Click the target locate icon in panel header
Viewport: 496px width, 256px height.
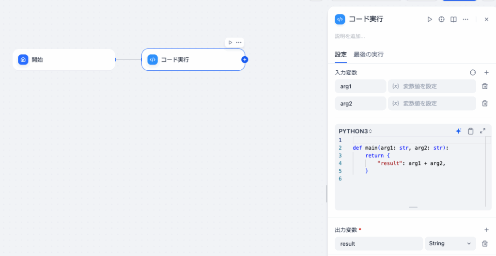pyautogui.click(x=441, y=19)
